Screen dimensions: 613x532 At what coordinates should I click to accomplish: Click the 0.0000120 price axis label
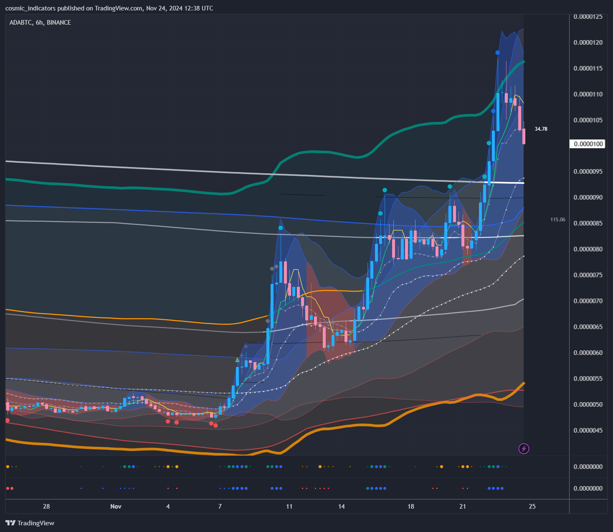[x=588, y=43]
